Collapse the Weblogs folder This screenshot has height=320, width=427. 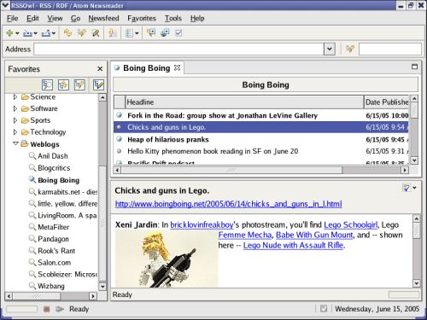[15, 144]
